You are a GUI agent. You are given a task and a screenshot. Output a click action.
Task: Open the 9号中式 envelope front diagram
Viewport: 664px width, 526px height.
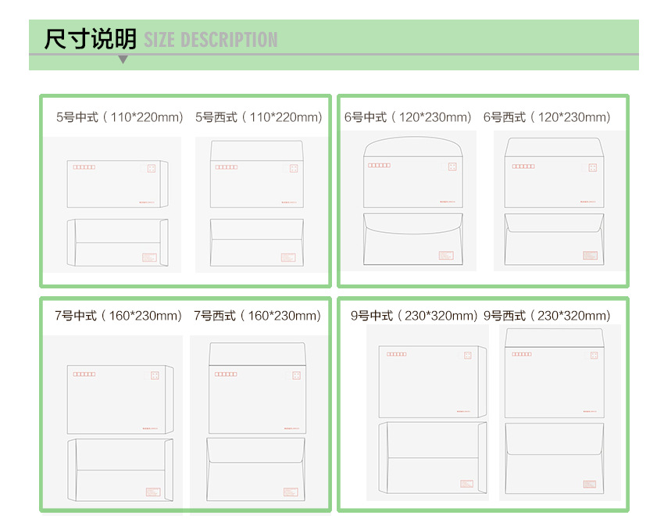tap(432, 381)
